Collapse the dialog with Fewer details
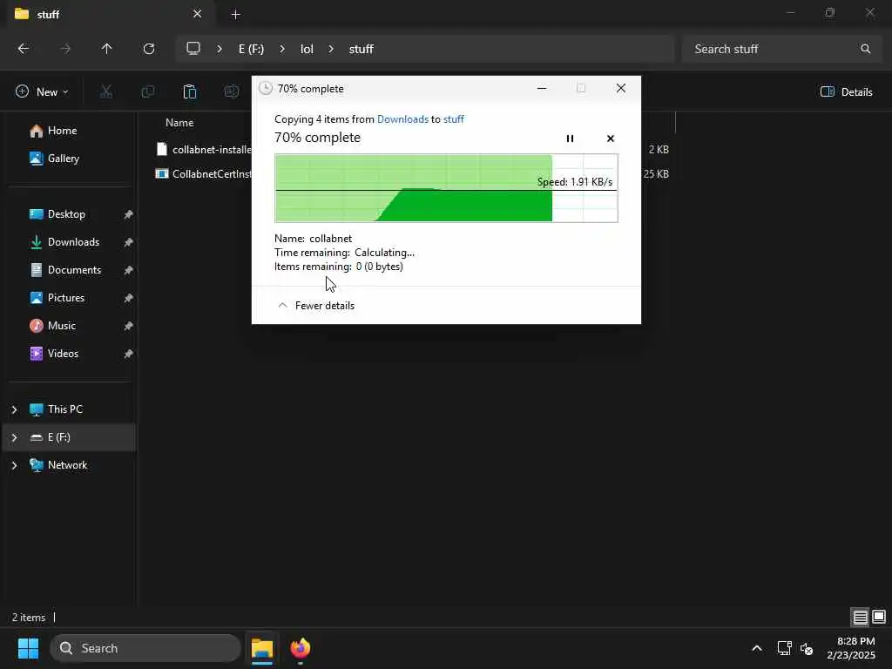The width and height of the screenshot is (892, 669). point(315,306)
